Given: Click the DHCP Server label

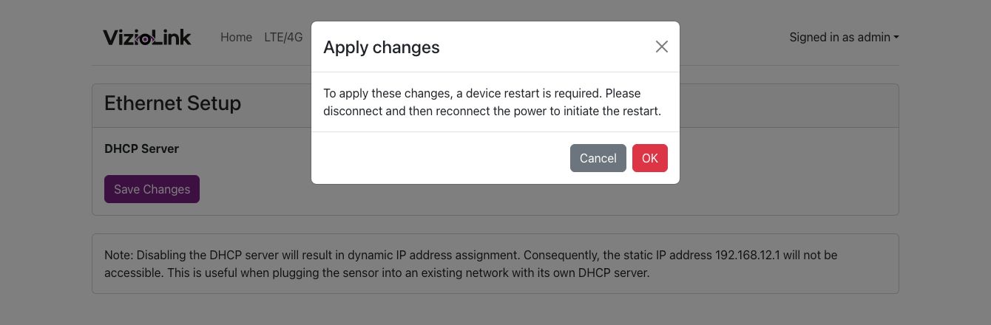Looking at the screenshot, I should click(141, 148).
